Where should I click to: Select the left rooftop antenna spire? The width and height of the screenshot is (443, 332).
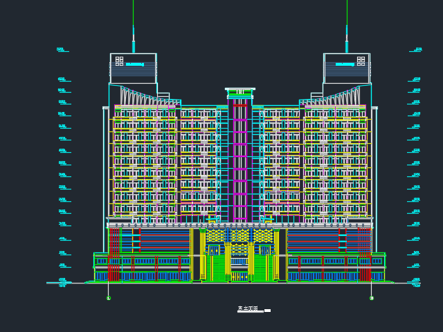pyautogui.click(x=134, y=26)
